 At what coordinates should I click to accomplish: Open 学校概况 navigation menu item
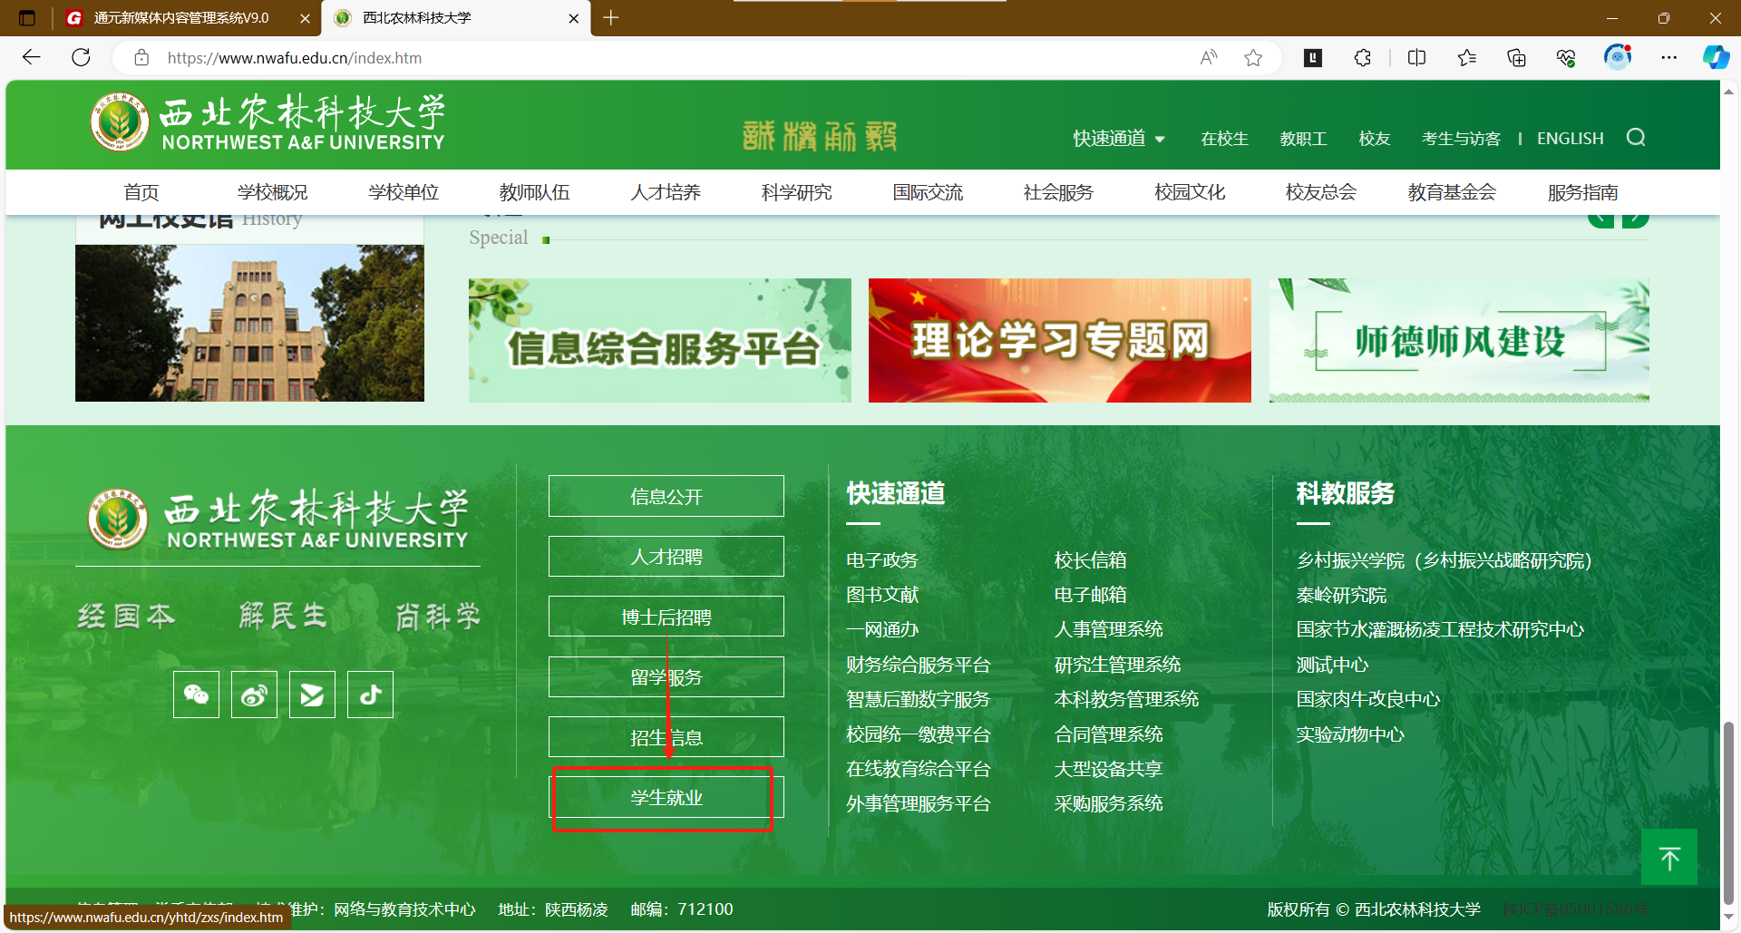(x=272, y=192)
